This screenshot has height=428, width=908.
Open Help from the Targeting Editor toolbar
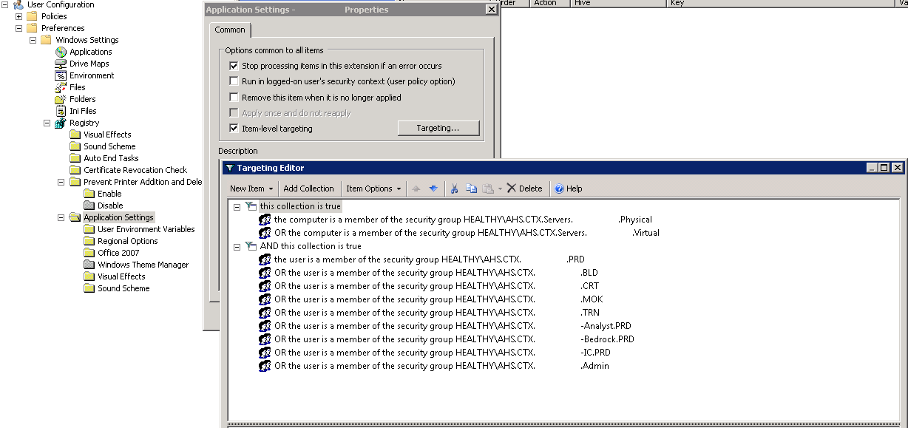coord(568,188)
